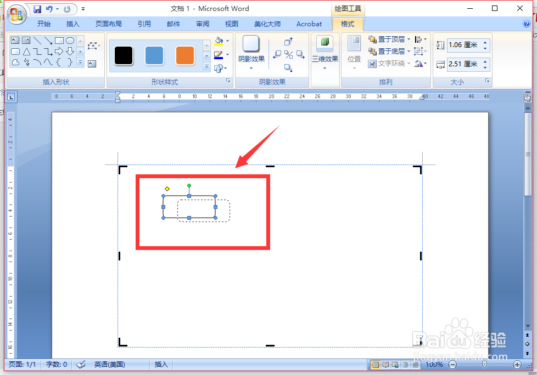Open the 插入 ribbon tab
537x375 pixels.
[x=72, y=24]
